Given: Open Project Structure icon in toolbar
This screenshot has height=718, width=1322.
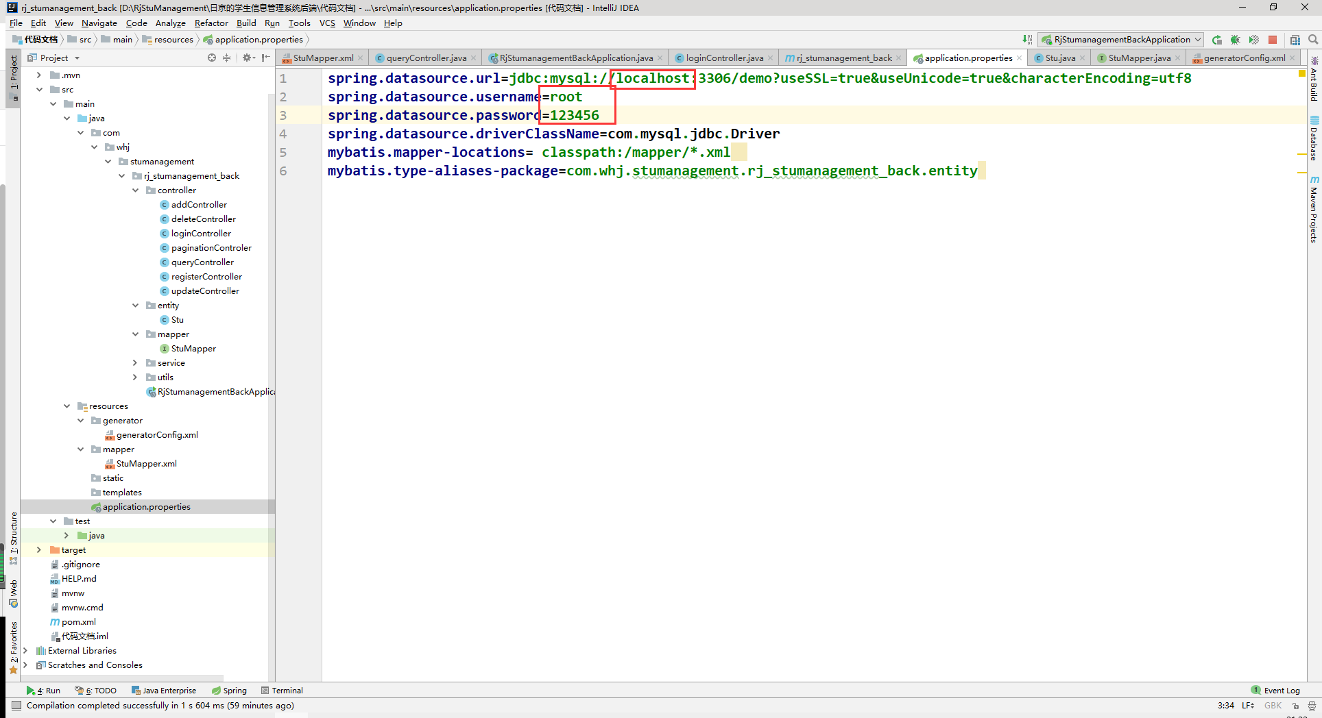Looking at the screenshot, I should coord(1295,40).
